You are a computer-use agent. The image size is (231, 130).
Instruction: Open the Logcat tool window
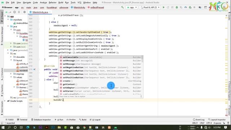pos(95,120)
